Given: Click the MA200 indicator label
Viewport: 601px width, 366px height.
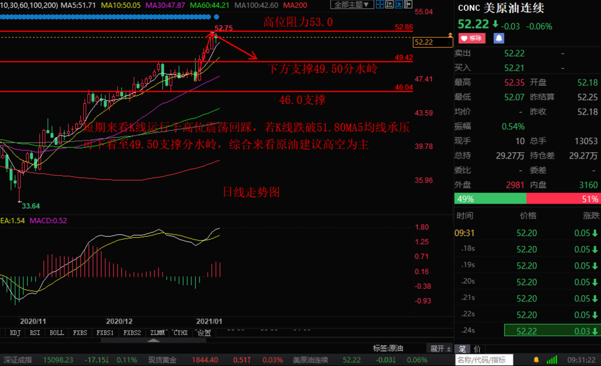Looking at the screenshot, I should (295, 5).
